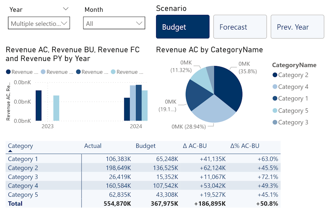Click the first Revenue legend marker in bar chart

(x=8, y=72)
